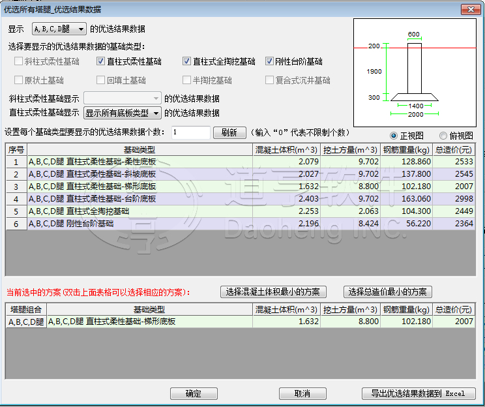Click the A,B,C,D腿 cell in selected plan

tap(26, 322)
